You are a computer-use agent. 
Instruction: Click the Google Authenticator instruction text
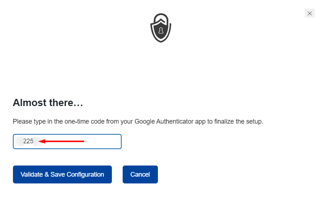138,121
